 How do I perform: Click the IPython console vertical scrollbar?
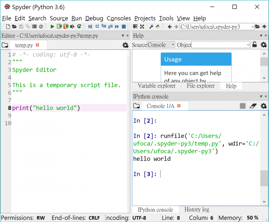(264, 178)
